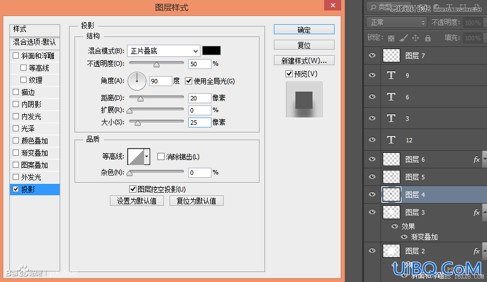Click the 杂色 noise slider handle
Image resolution: width=487 pixels, height=282 pixels.
pyautogui.click(x=130, y=173)
